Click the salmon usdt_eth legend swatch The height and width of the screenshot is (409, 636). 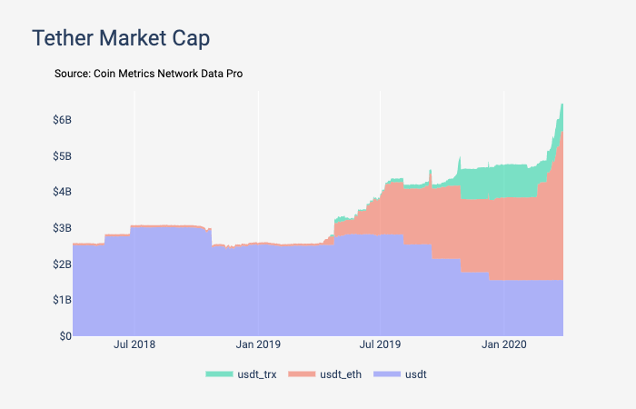[302, 374]
